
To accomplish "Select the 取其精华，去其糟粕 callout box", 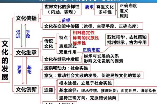I will 127,40.
